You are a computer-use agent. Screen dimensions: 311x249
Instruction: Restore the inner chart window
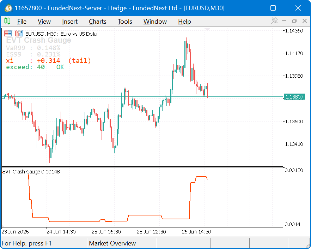[294, 21]
